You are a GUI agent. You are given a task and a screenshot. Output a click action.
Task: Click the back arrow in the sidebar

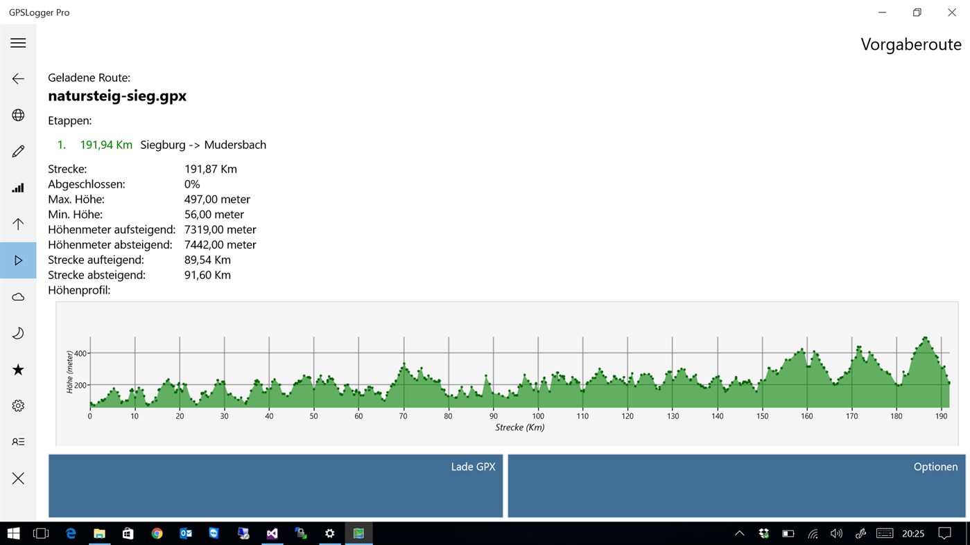coord(18,78)
